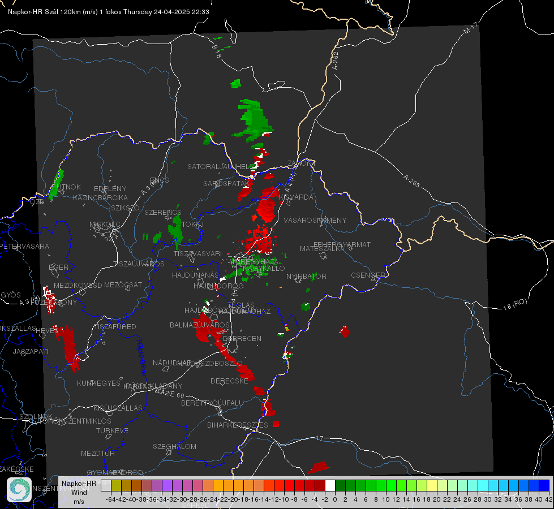Select the Hajdú-Bihar county label
Image resolution: width=554 pixels, height=509 pixels.
click(x=141, y=357)
